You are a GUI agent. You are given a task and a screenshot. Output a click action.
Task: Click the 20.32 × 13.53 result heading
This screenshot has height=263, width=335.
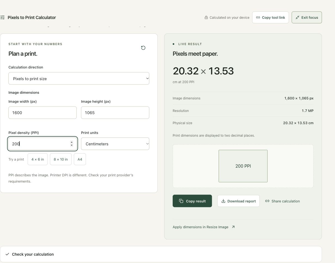pyautogui.click(x=203, y=71)
